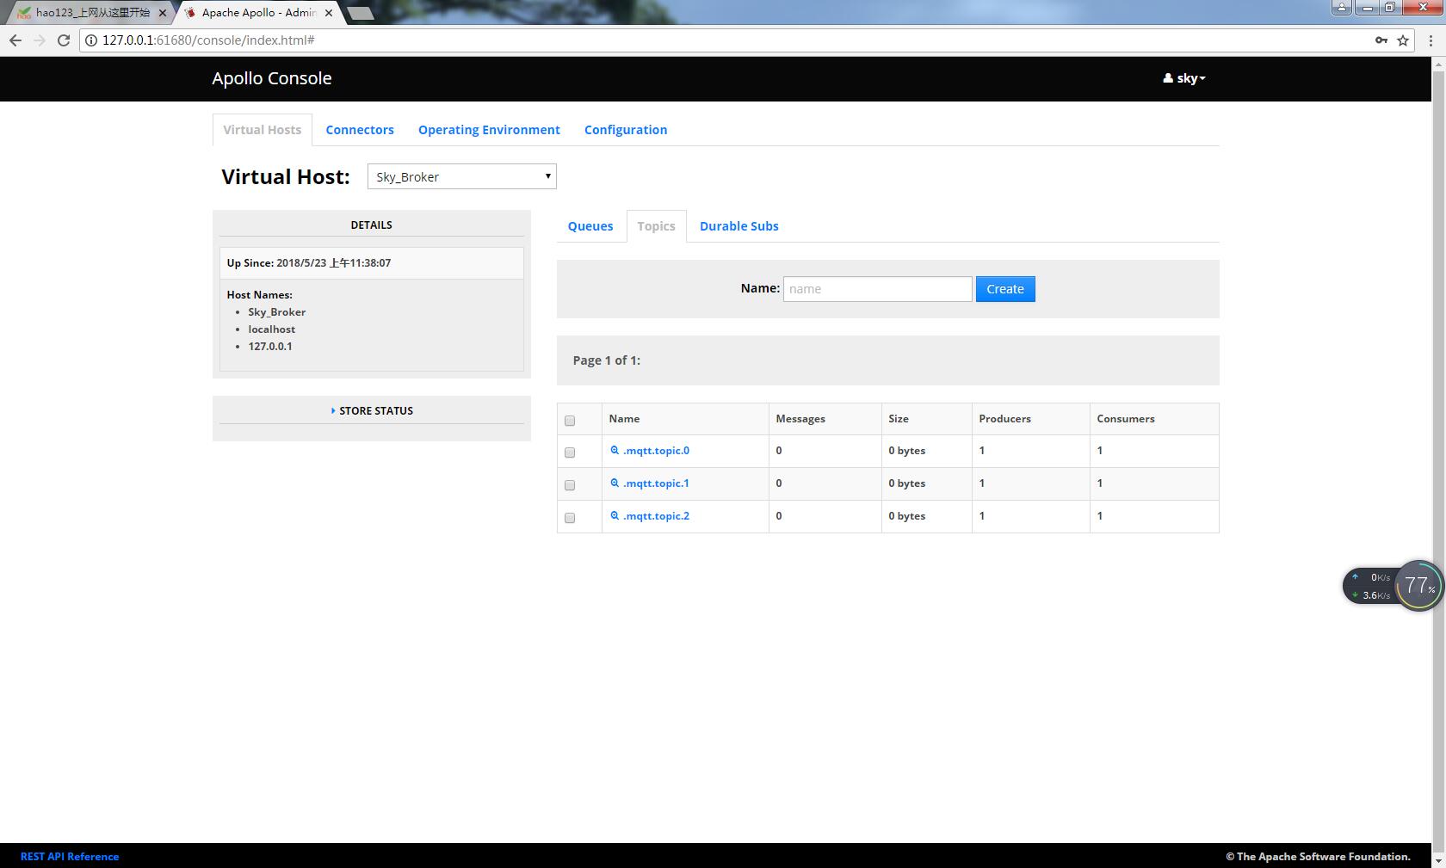Click the magnifier icon beside .mqtt.topic.2
Image resolution: width=1446 pixels, height=868 pixels.
coord(615,515)
